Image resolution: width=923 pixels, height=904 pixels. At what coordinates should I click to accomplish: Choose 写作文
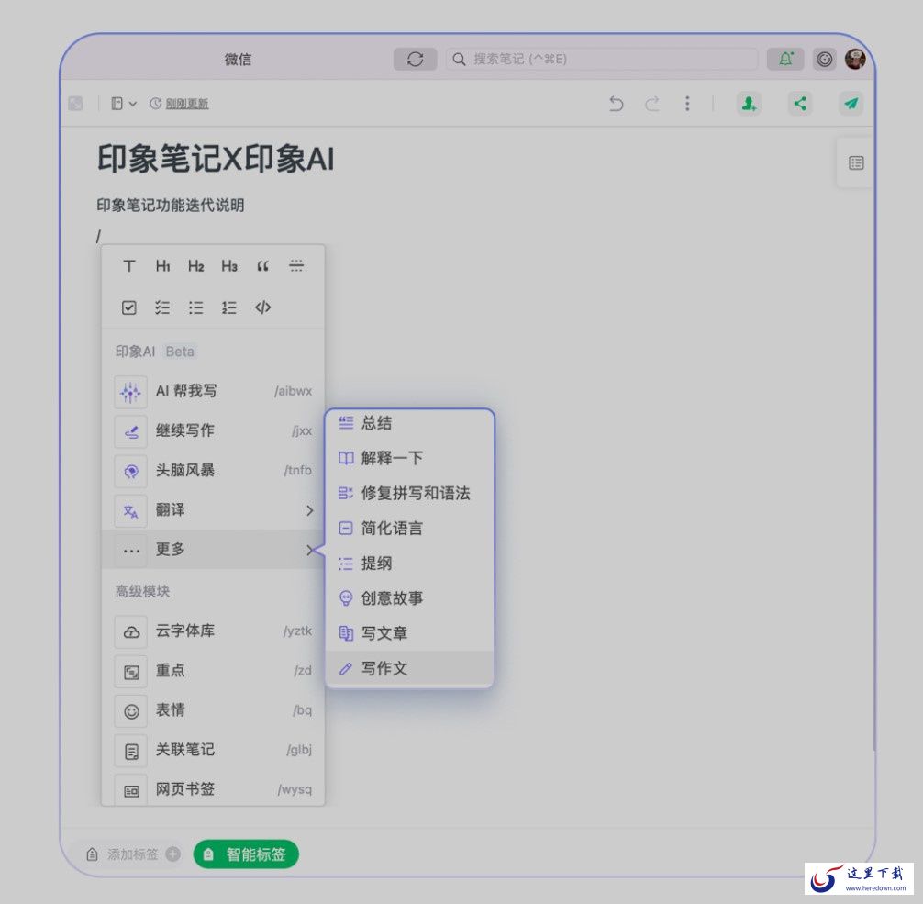(x=410, y=668)
